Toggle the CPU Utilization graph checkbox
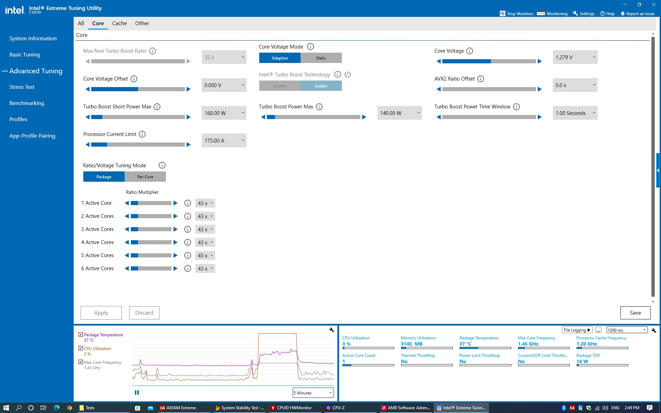Viewport: 661px width, 413px height. click(x=81, y=348)
